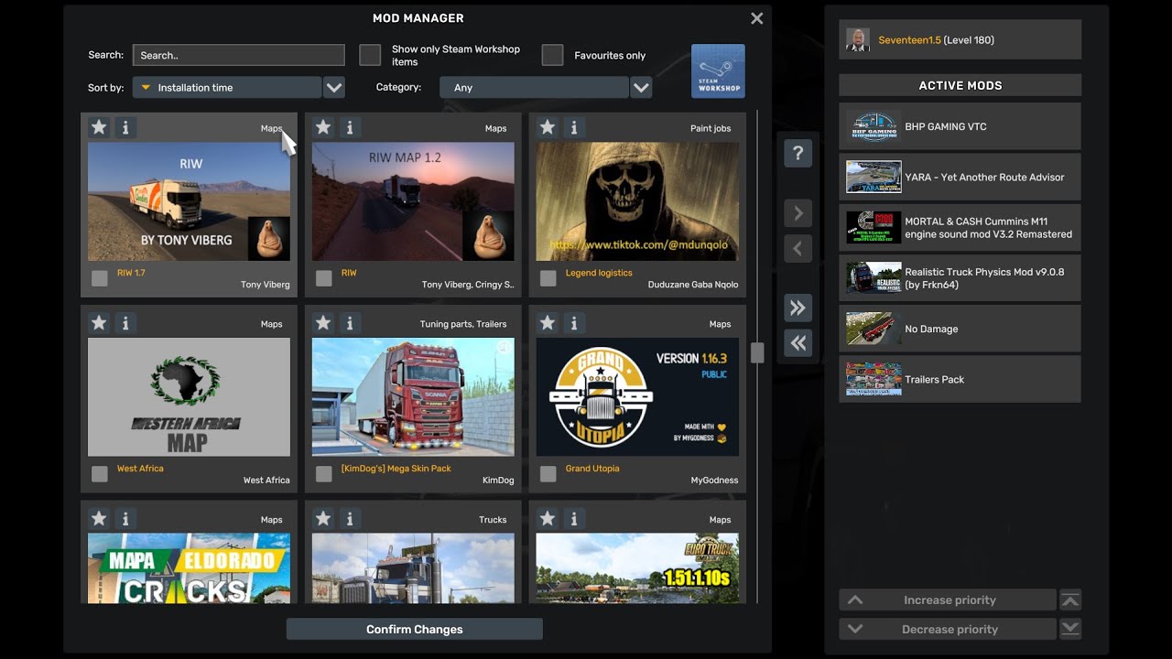Star the West Africa map mod
The height and width of the screenshot is (659, 1172).
99,323
